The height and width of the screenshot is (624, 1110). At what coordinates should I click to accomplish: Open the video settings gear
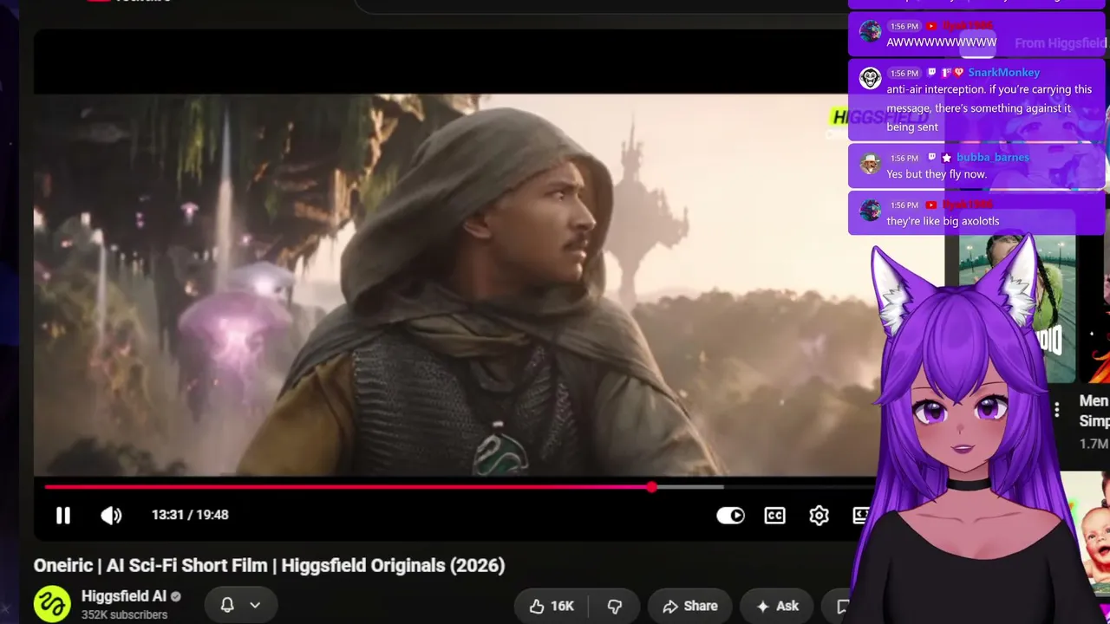coord(819,516)
